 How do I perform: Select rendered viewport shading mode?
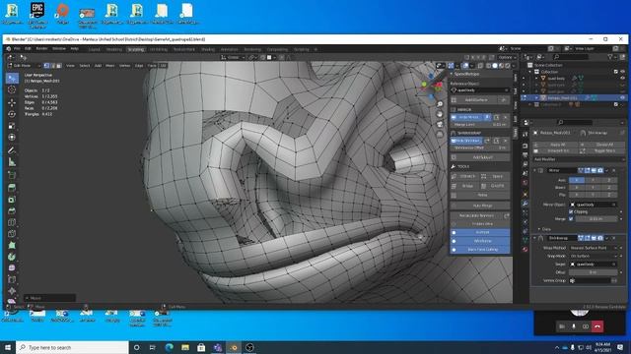pyautogui.click(x=508, y=66)
